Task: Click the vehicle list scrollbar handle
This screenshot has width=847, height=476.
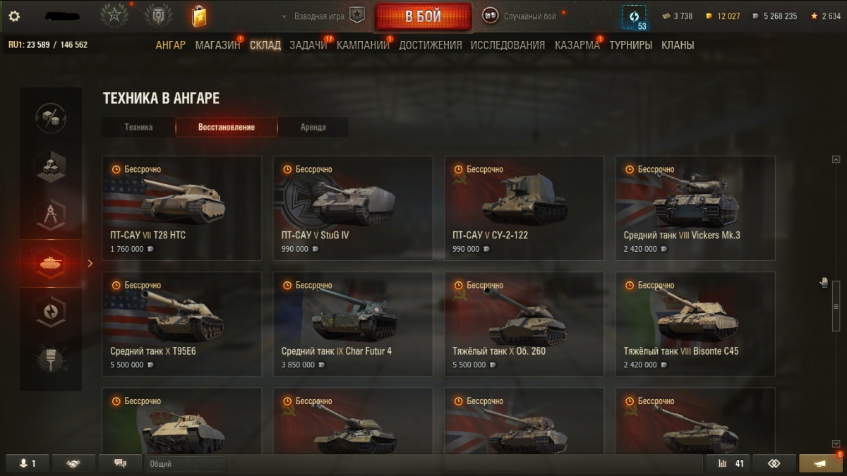Action: tap(836, 306)
